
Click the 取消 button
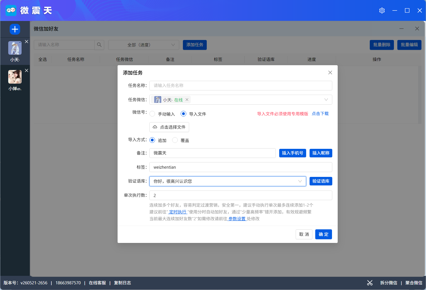304,234
